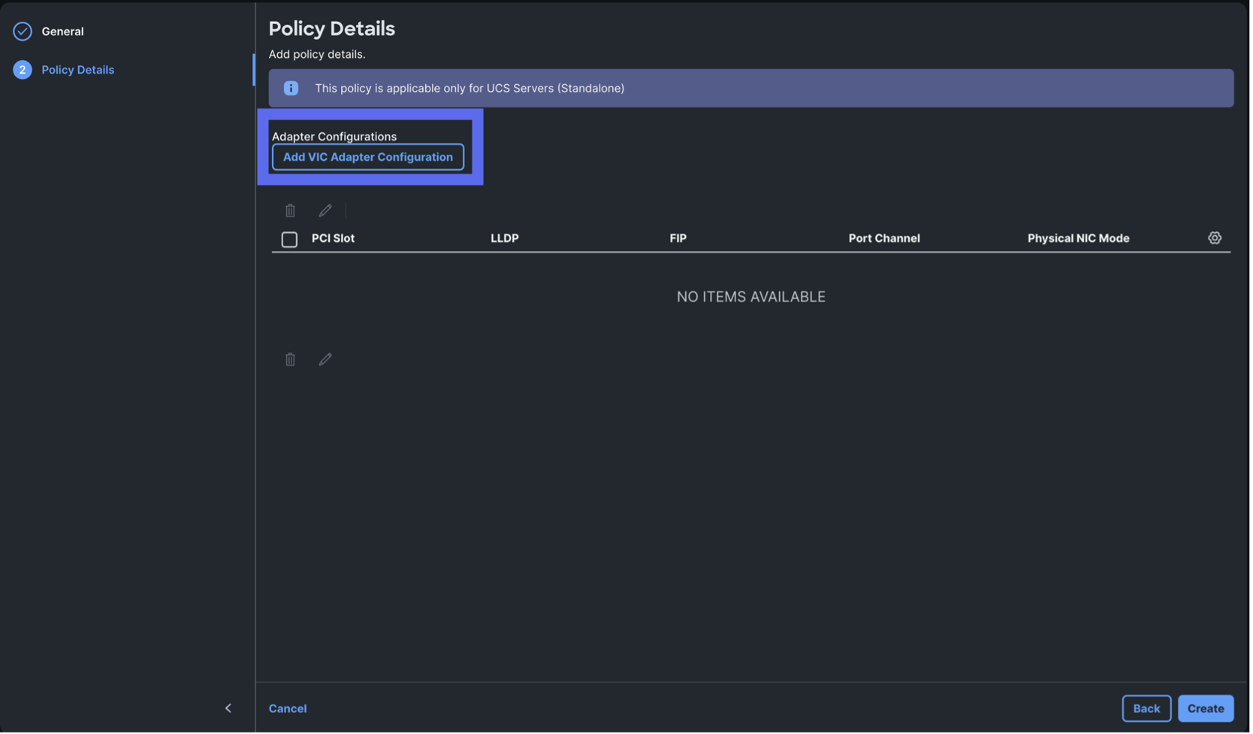Collapse the wizard sidebar using the chevron
Viewport: 1253px width, 734px height.
point(228,708)
